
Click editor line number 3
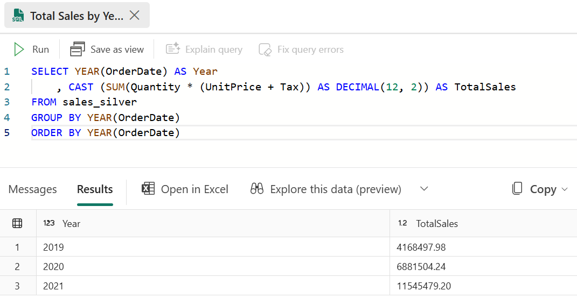point(7,102)
